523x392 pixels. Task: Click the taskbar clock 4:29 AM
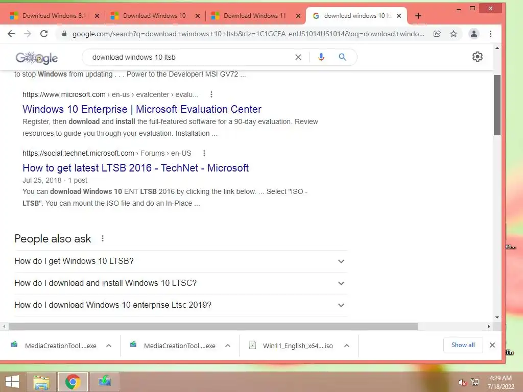(x=501, y=378)
